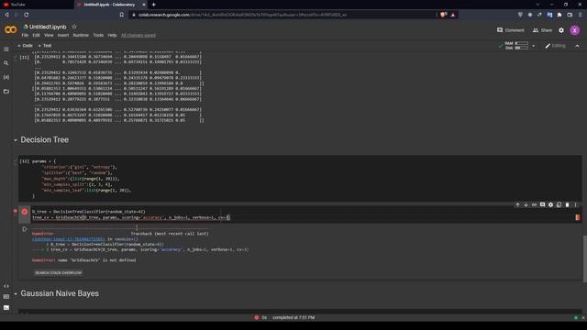The height and width of the screenshot is (330, 587).
Task: Click the Untitled1.ipynb notebook title
Action: point(48,27)
